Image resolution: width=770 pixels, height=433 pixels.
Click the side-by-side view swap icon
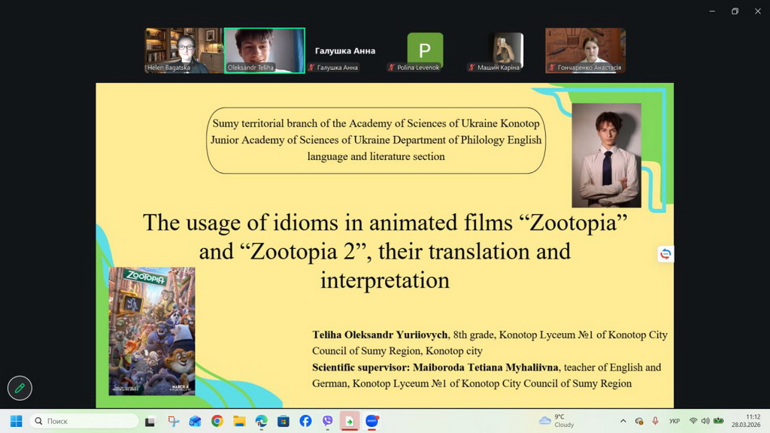pos(665,254)
